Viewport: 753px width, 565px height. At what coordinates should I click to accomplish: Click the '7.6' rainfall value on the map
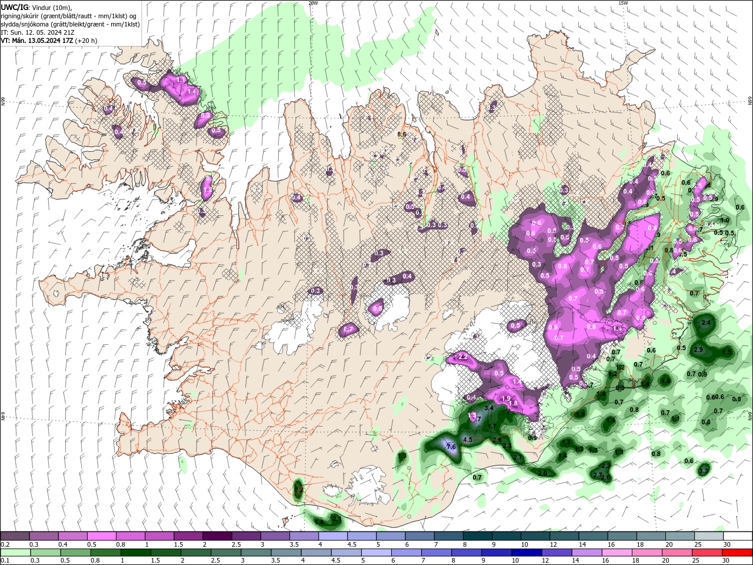(451, 447)
